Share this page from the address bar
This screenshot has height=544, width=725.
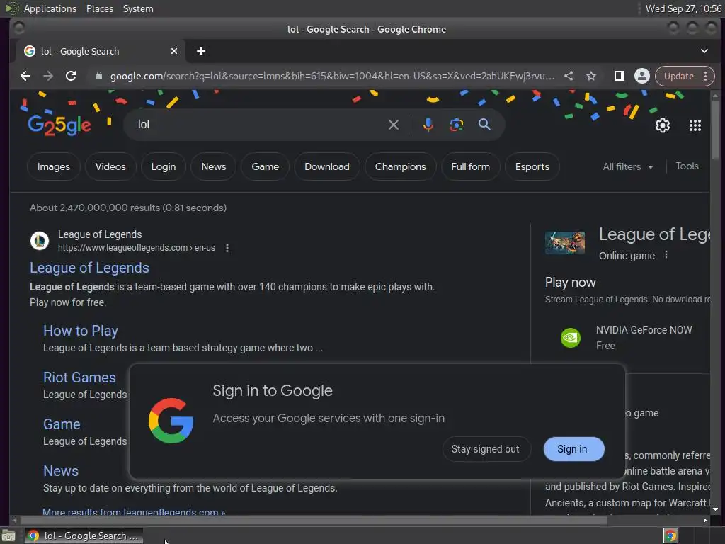569,76
